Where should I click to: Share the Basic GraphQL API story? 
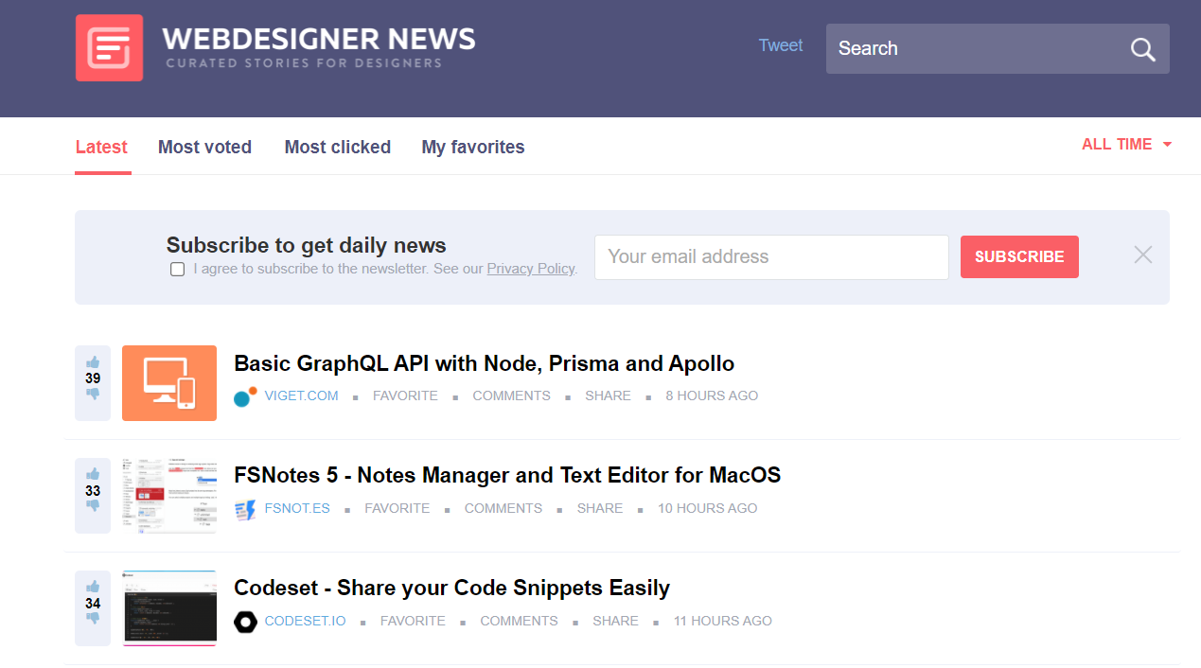pyautogui.click(x=608, y=396)
